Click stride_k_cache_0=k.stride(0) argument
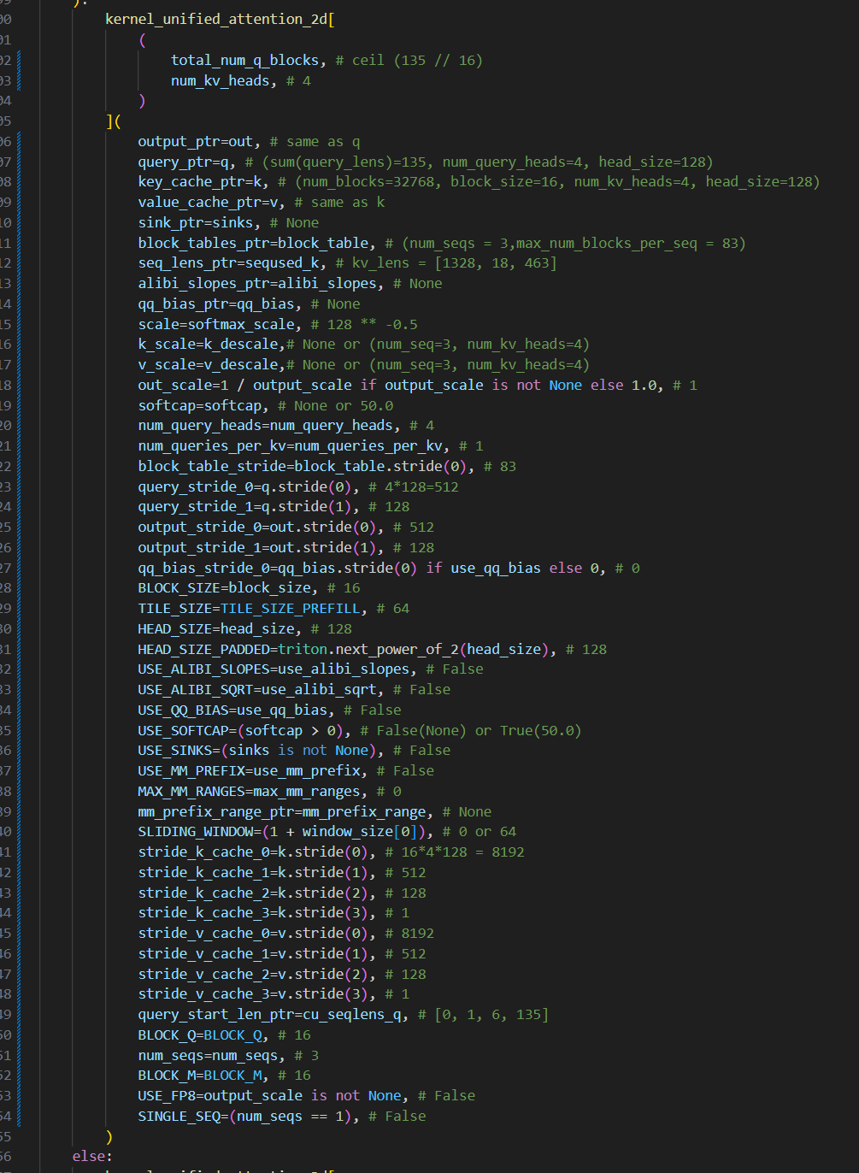This screenshot has height=1173, width=859. pyautogui.click(x=253, y=852)
